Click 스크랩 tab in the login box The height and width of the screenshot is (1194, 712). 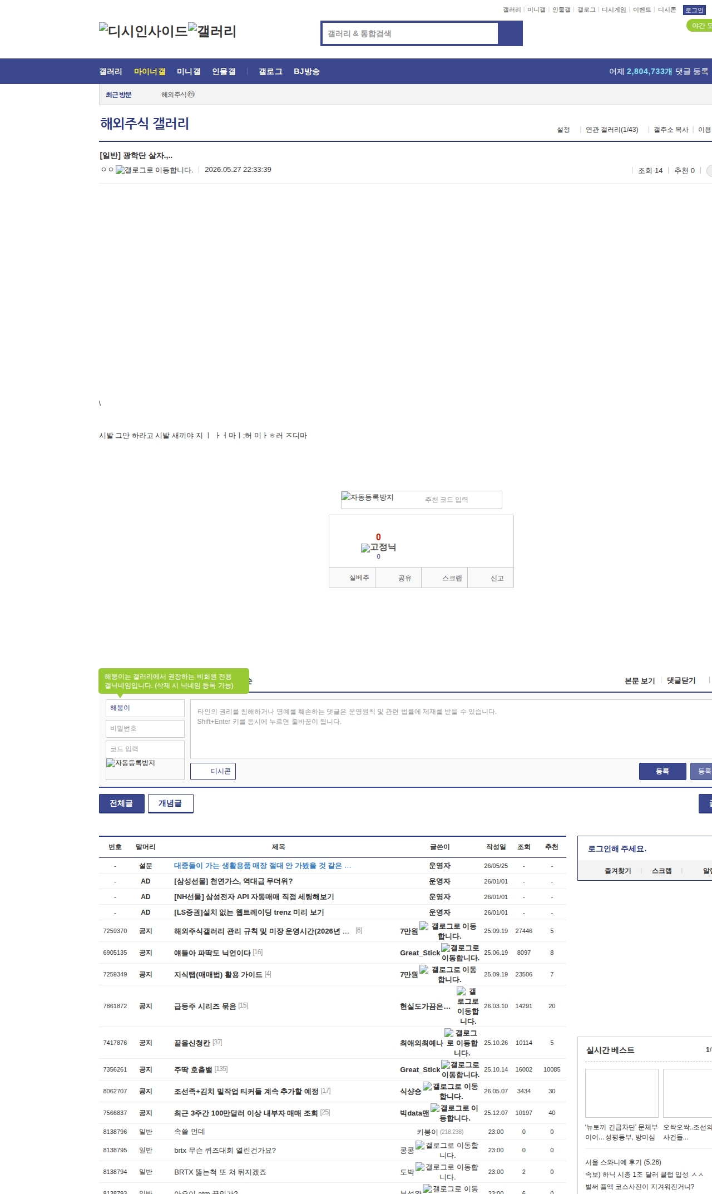(661, 871)
